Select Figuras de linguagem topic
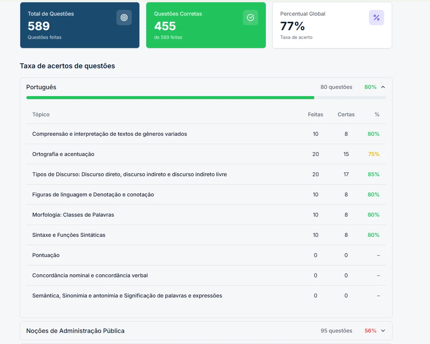 (x=93, y=195)
